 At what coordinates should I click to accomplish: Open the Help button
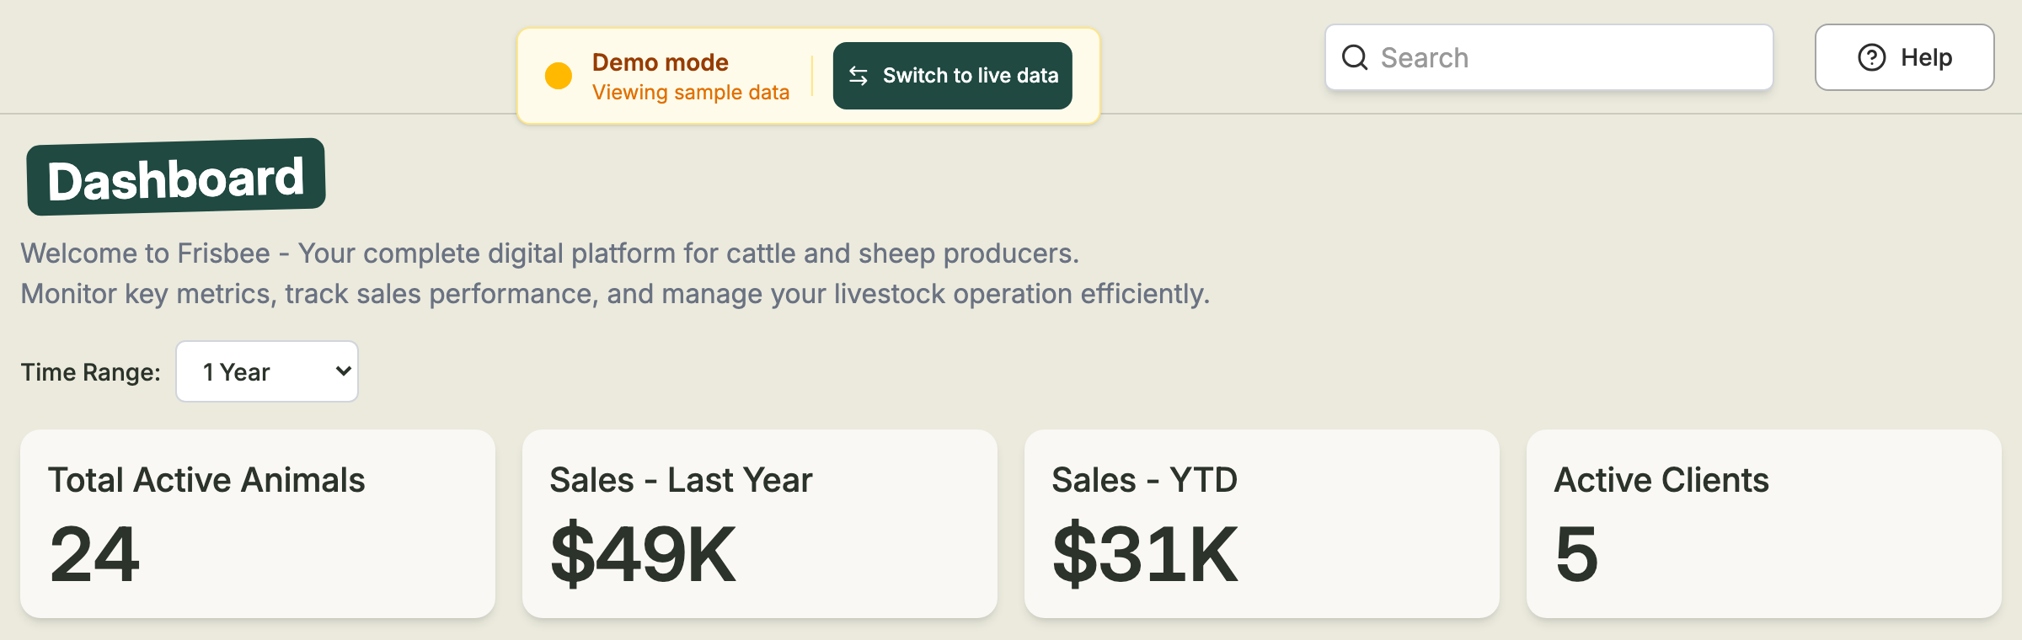click(1904, 57)
